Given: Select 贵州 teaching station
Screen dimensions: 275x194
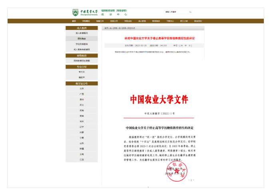Looking at the screenshot, I should pyautogui.click(x=82, y=99).
